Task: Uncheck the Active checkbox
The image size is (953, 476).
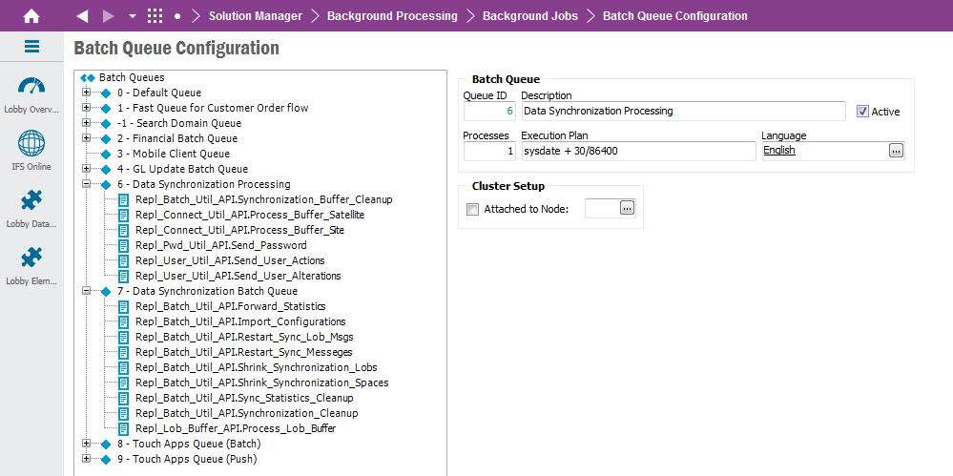Action: 863,112
